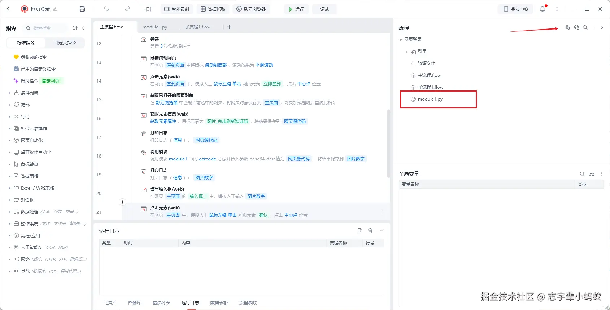Export run log icon
The height and width of the screenshot is (310, 610).
360,231
